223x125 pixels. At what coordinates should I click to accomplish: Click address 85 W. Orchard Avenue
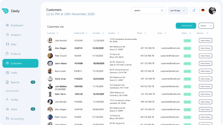[119, 70]
